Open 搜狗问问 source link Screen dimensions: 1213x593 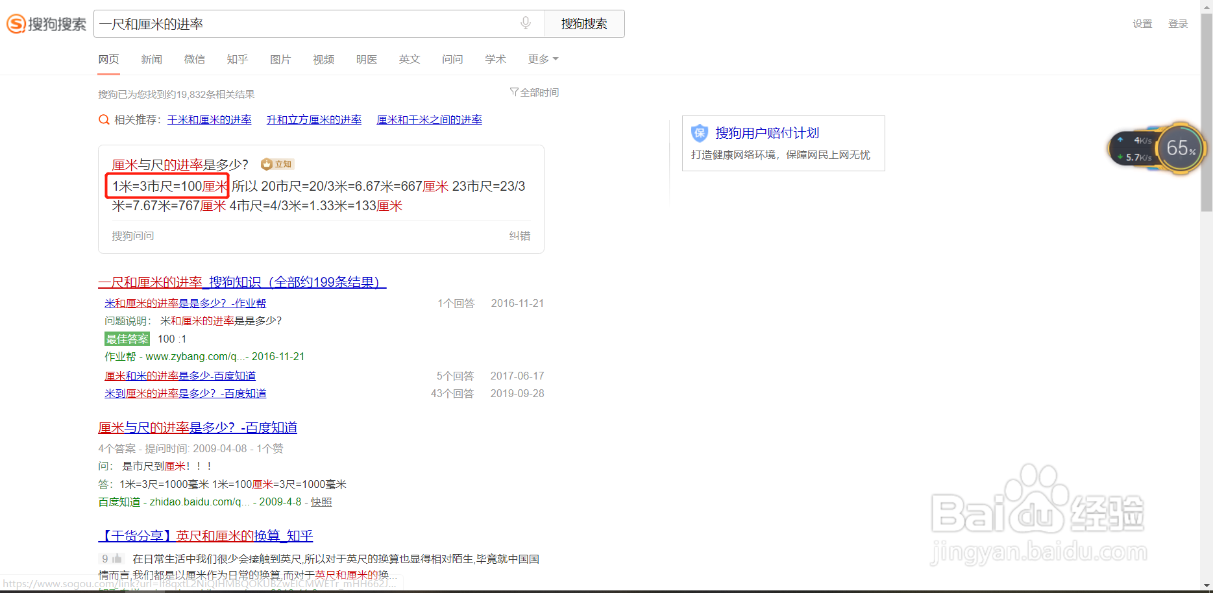(x=133, y=236)
